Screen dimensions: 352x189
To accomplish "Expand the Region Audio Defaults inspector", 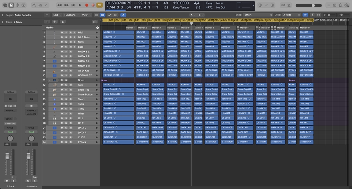I will 3,15.
